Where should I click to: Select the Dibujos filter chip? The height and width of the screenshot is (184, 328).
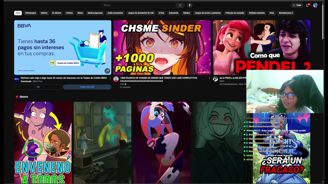click(187, 13)
